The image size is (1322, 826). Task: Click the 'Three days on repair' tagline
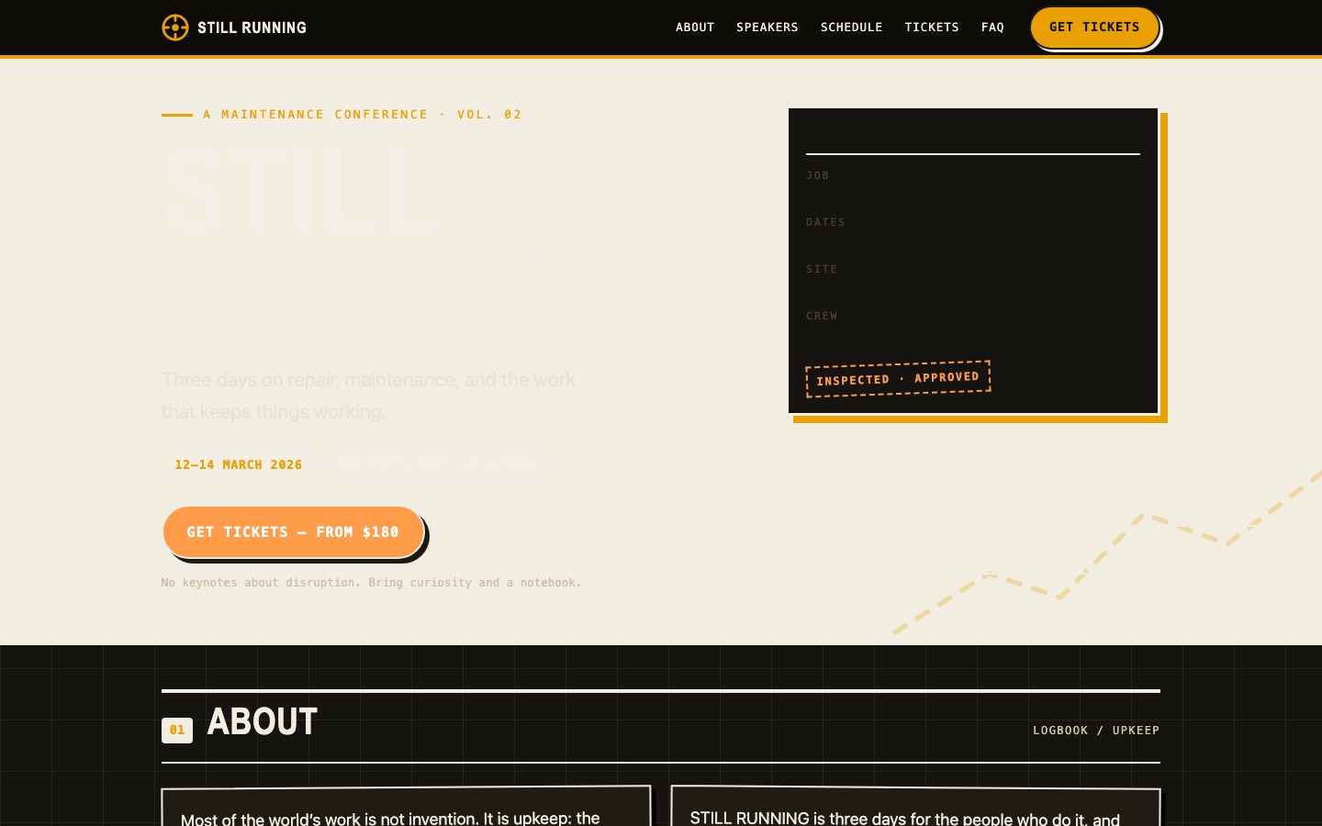[x=369, y=396]
